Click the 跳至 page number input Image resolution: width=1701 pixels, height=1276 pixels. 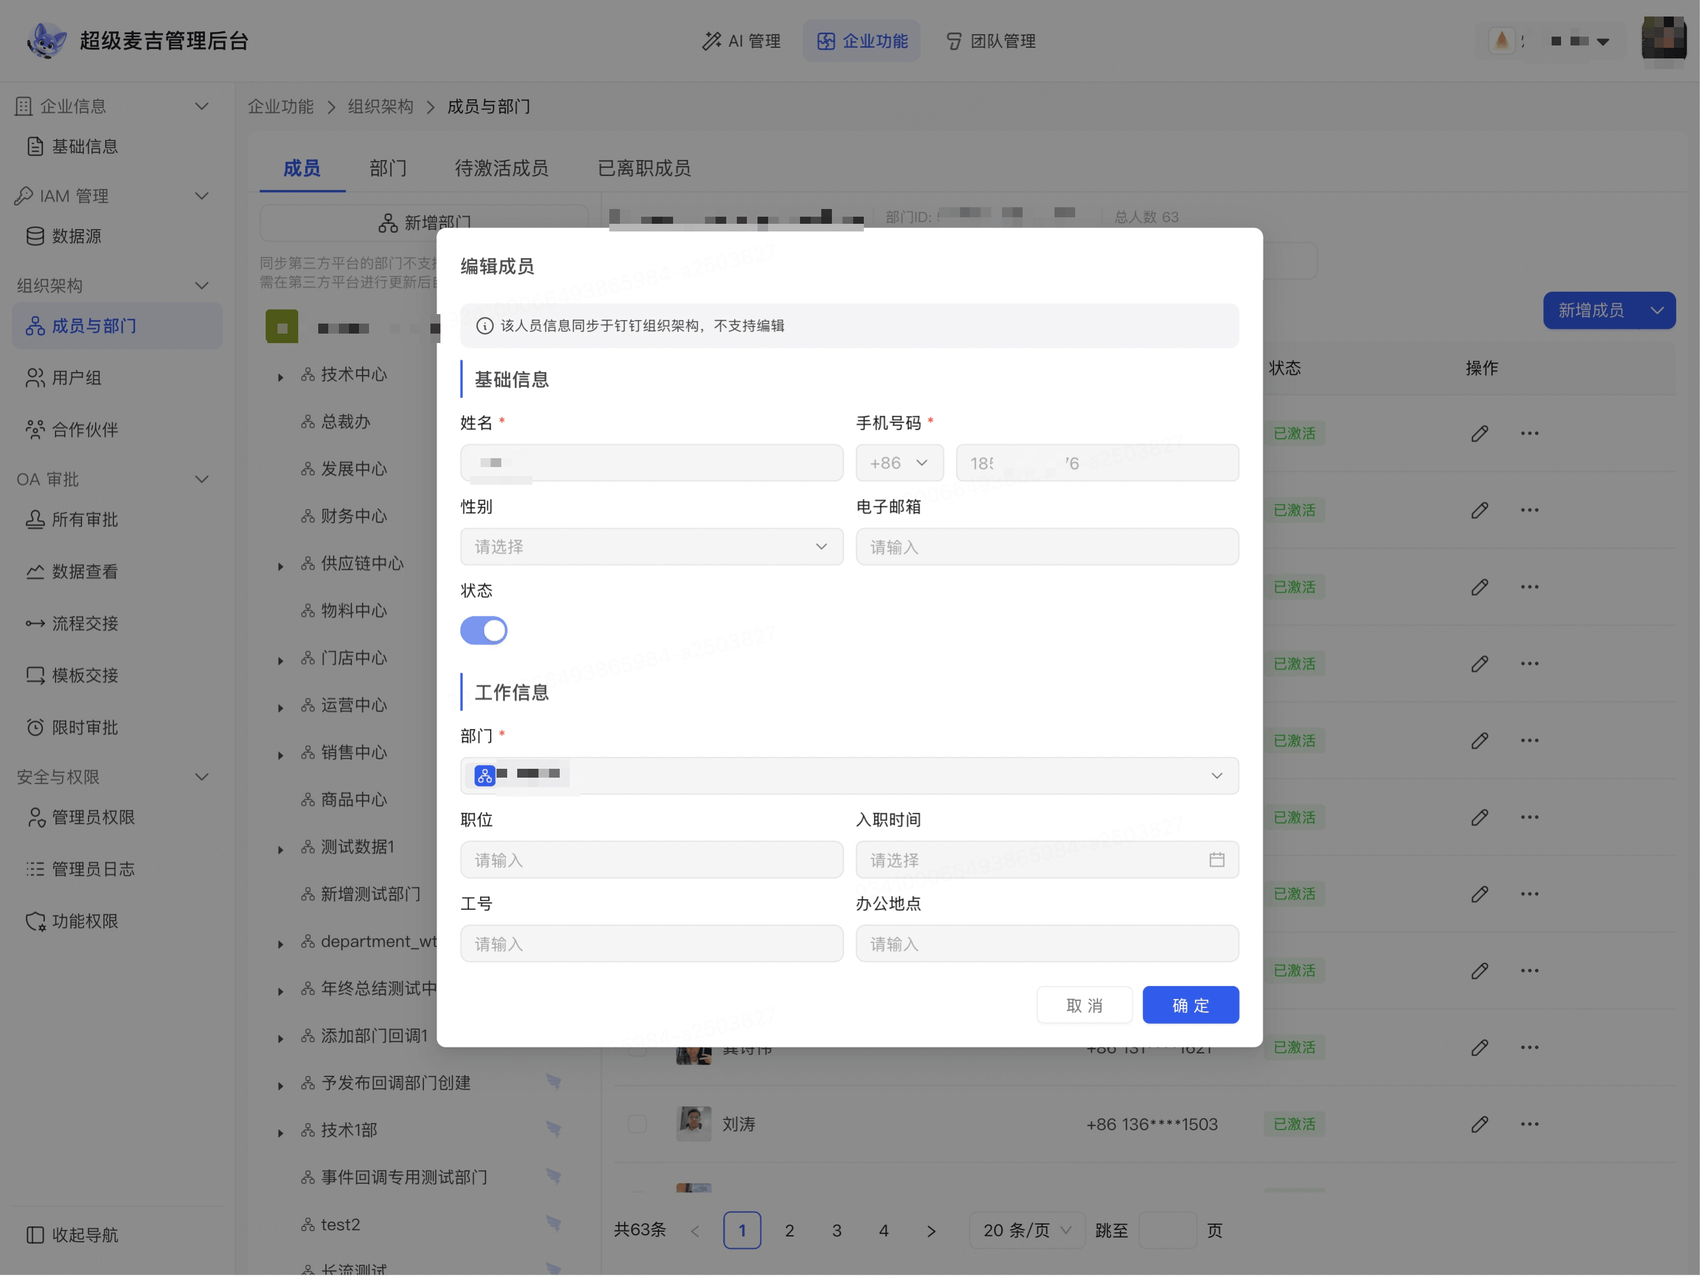[1167, 1231]
